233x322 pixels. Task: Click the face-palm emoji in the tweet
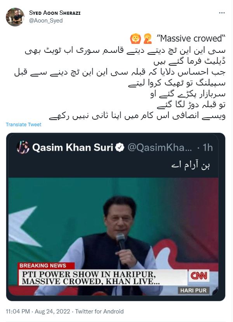click(x=148, y=38)
